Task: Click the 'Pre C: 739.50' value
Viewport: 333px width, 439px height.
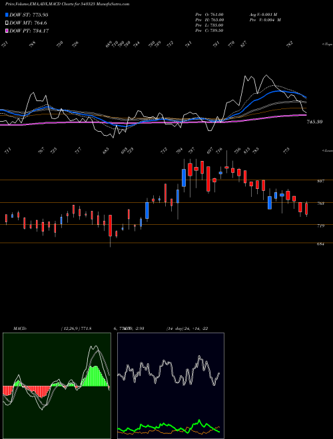Action: (209, 31)
